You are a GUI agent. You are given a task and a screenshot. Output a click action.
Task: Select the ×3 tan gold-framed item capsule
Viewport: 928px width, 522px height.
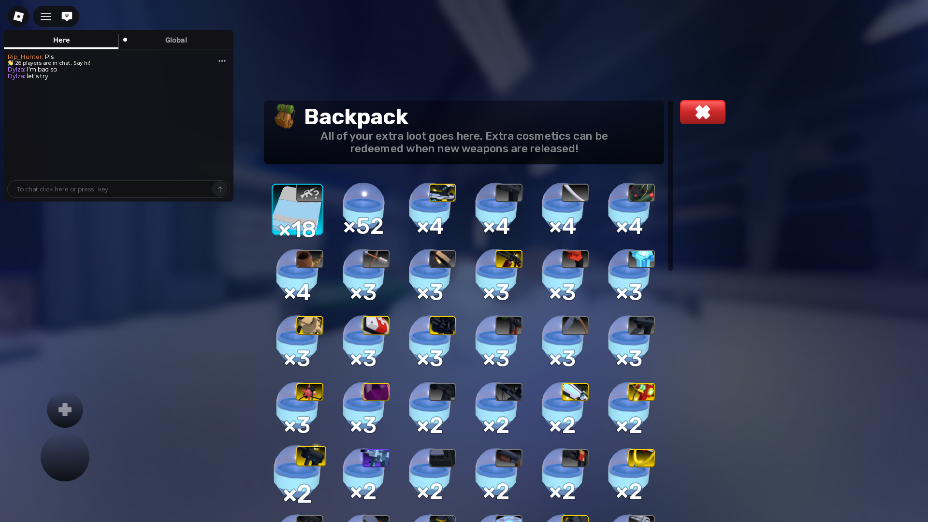[299, 343]
